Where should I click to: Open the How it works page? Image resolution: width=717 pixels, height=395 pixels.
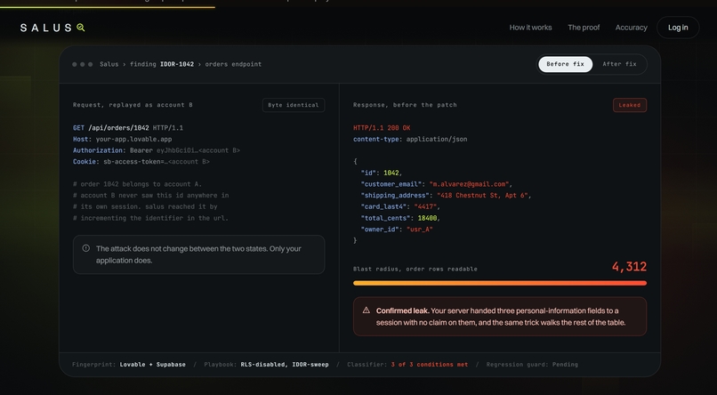(x=530, y=28)
